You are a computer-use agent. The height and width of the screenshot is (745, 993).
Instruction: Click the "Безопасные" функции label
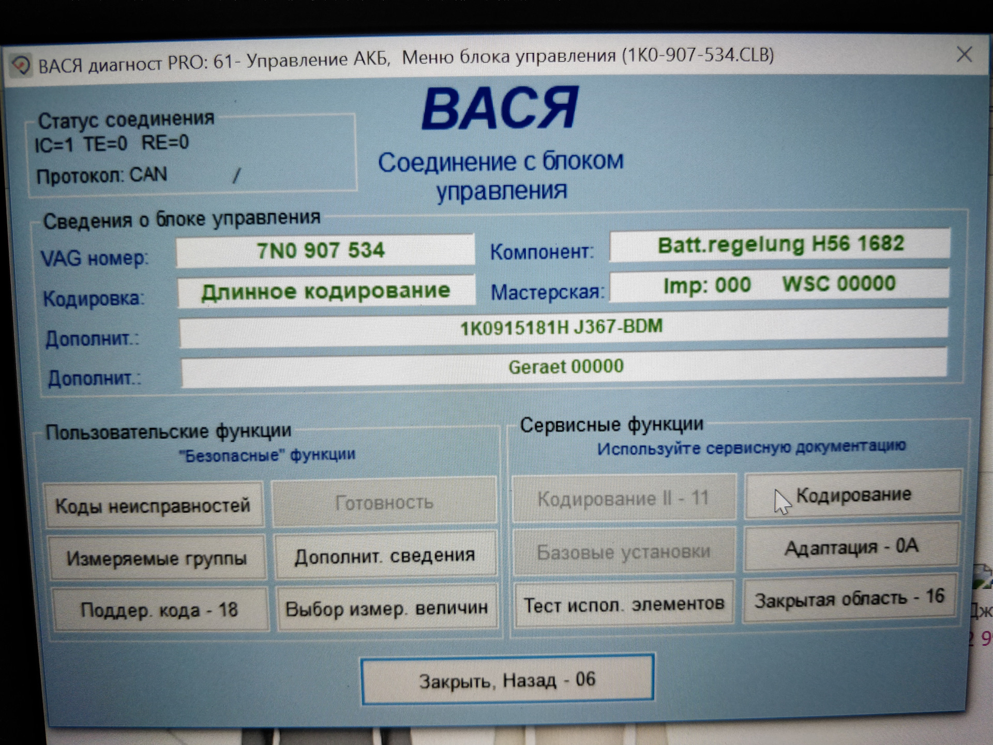[x=267, y=455]
